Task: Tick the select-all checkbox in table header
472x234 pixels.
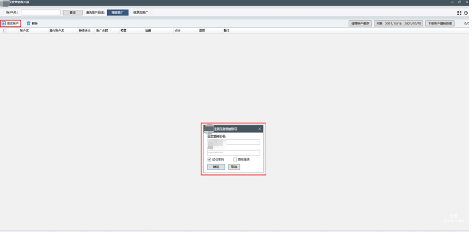Action: pos(5,30)
